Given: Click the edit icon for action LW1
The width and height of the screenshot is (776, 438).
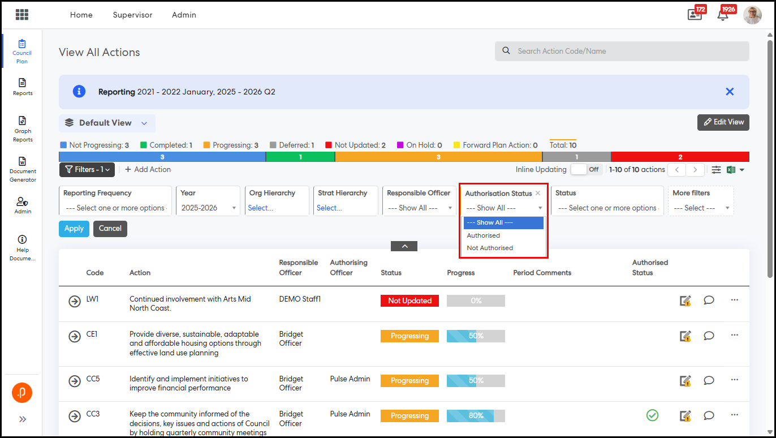Looking at the screenshot, I should 686,301.
